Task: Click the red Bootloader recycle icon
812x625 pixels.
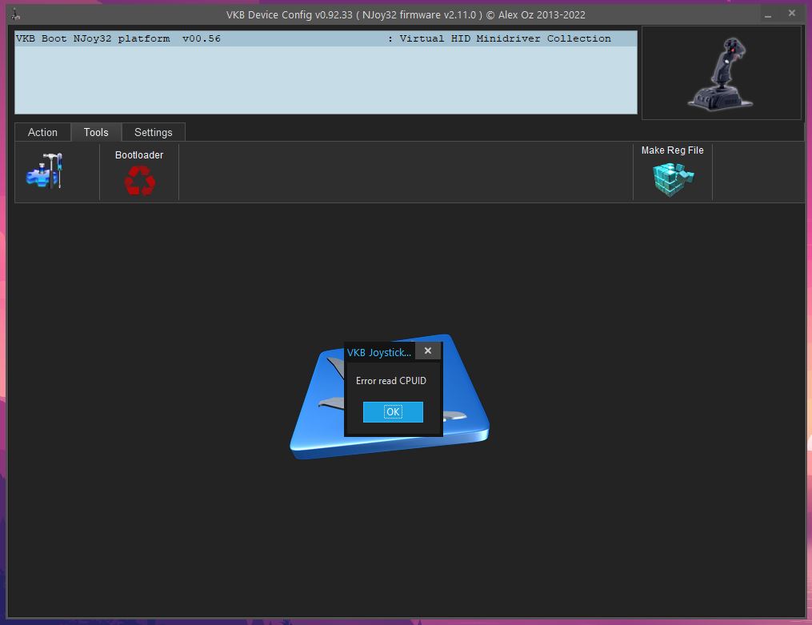Action: point(139,180)
